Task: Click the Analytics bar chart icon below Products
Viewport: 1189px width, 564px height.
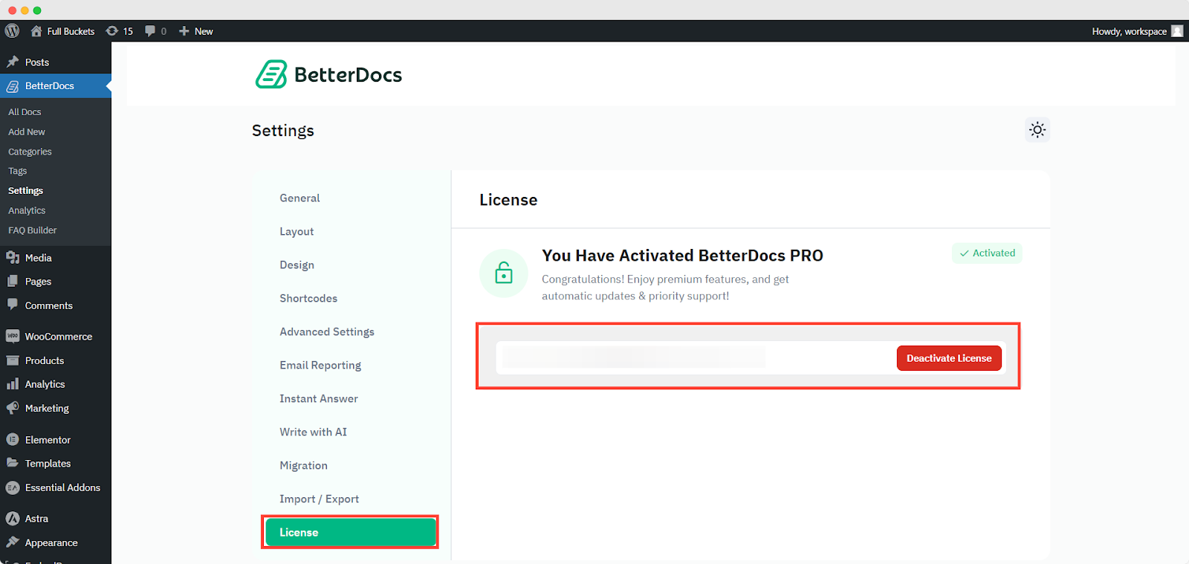Action: 13,384
